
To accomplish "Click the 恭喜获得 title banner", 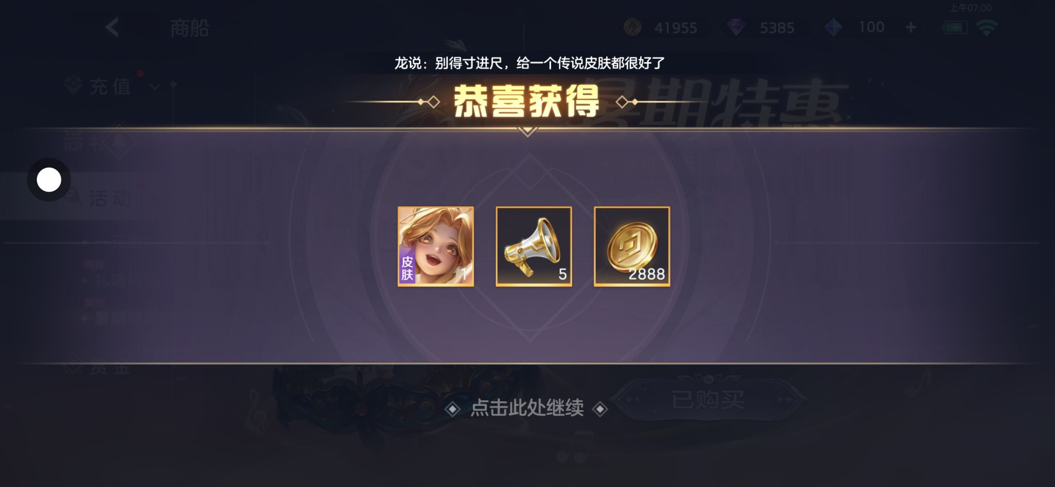I will pyautogui.click(x=527, y=102).
